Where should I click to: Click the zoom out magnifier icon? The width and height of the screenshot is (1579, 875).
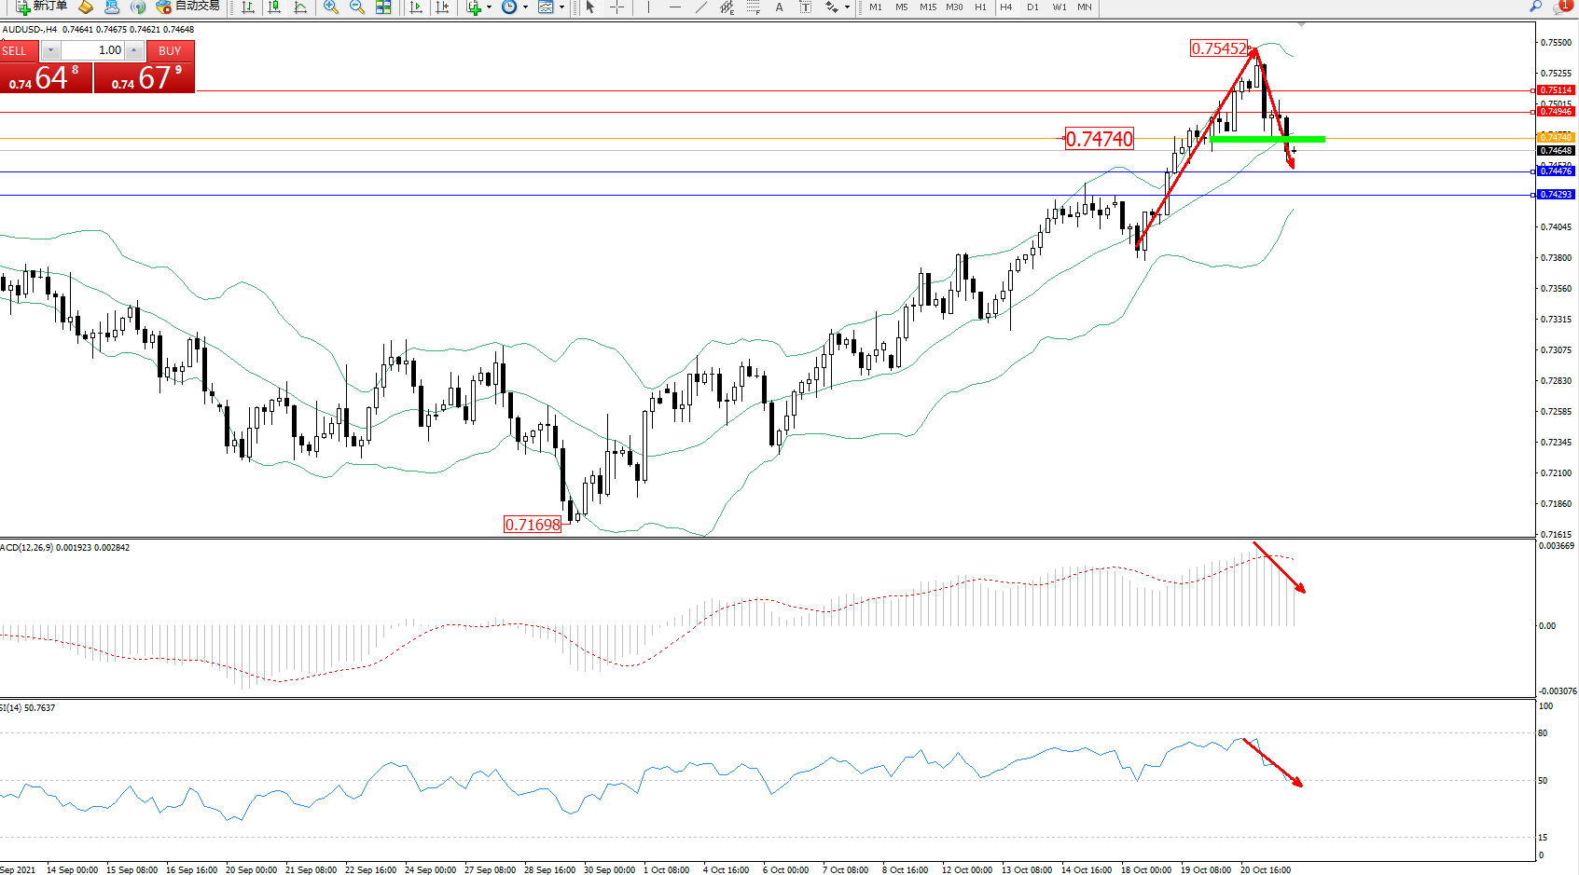tap(356, 7)
